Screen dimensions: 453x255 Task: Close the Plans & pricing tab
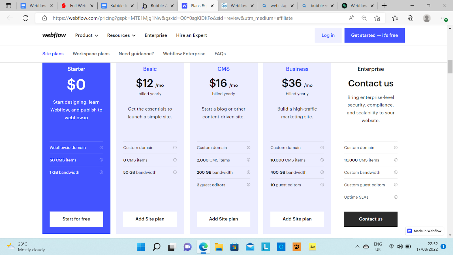pyautogui.click(x=212, y=6)
